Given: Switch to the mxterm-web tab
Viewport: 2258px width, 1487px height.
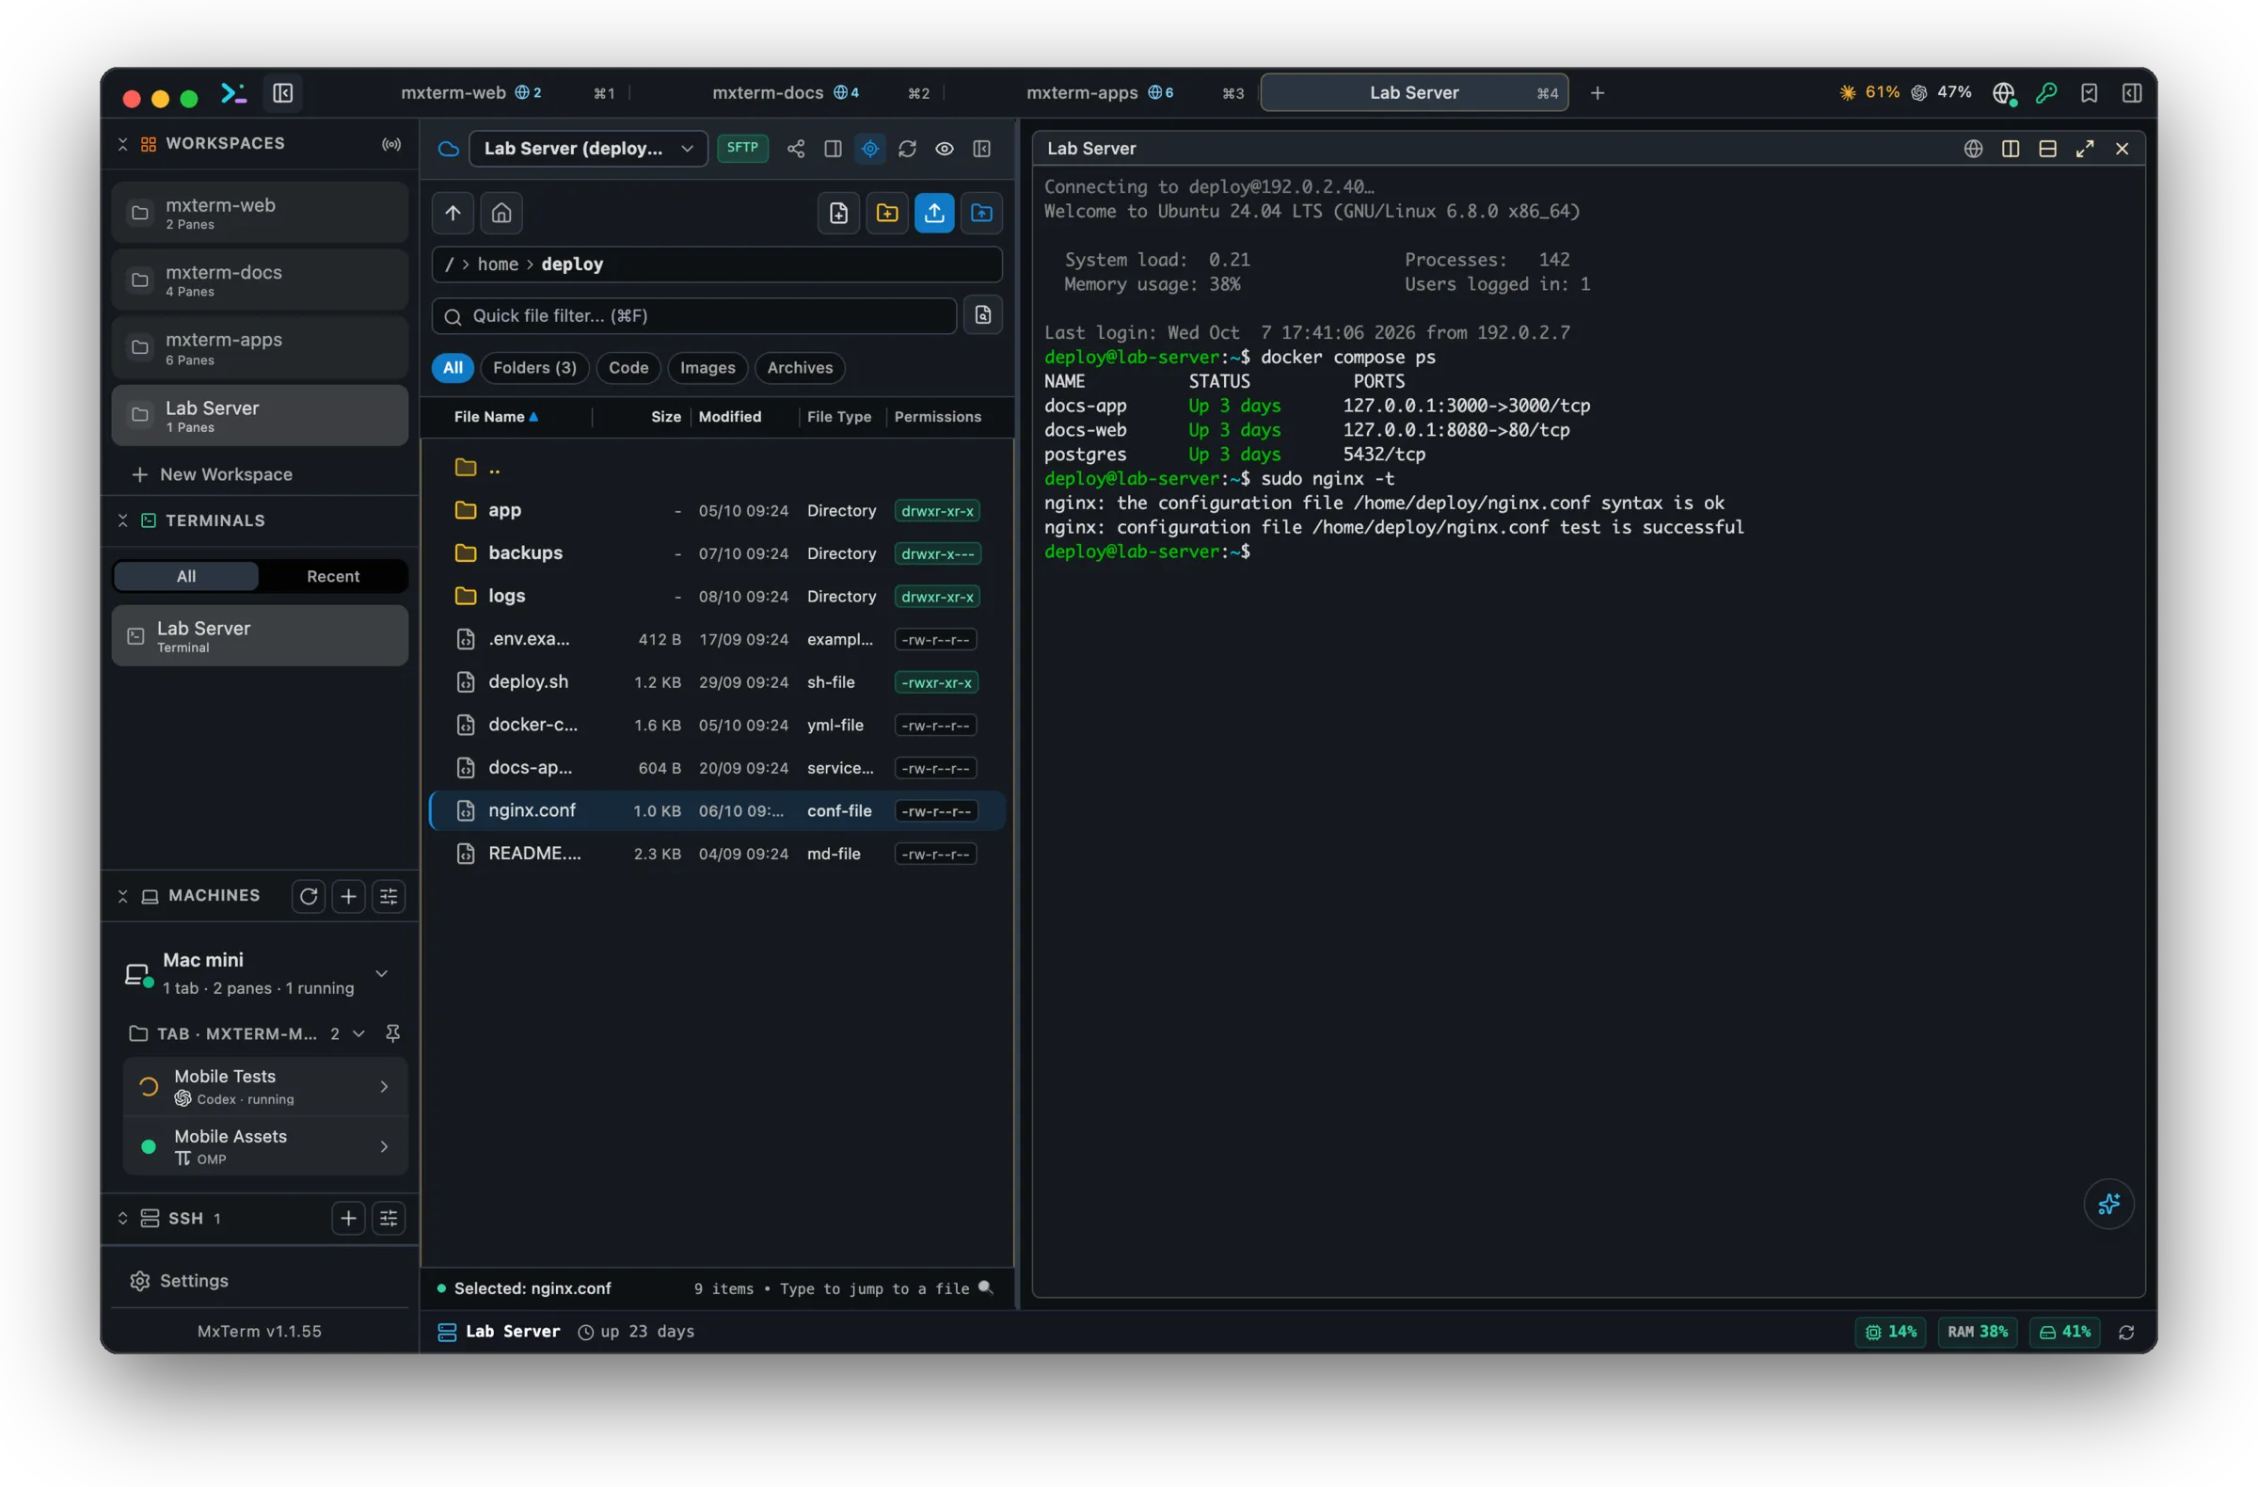Looking at the screenshot, I should [x=471, y=93].
